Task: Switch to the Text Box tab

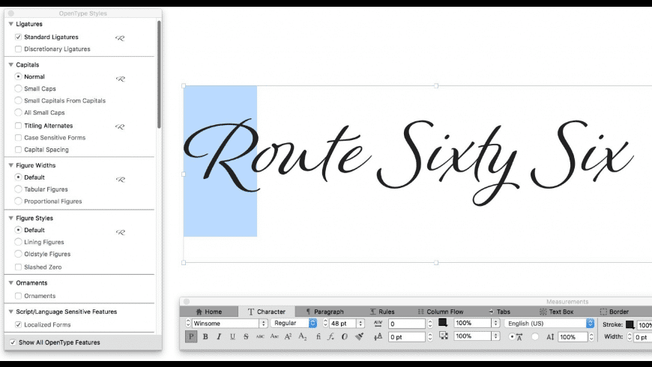Action: click(x=556, y=312)
